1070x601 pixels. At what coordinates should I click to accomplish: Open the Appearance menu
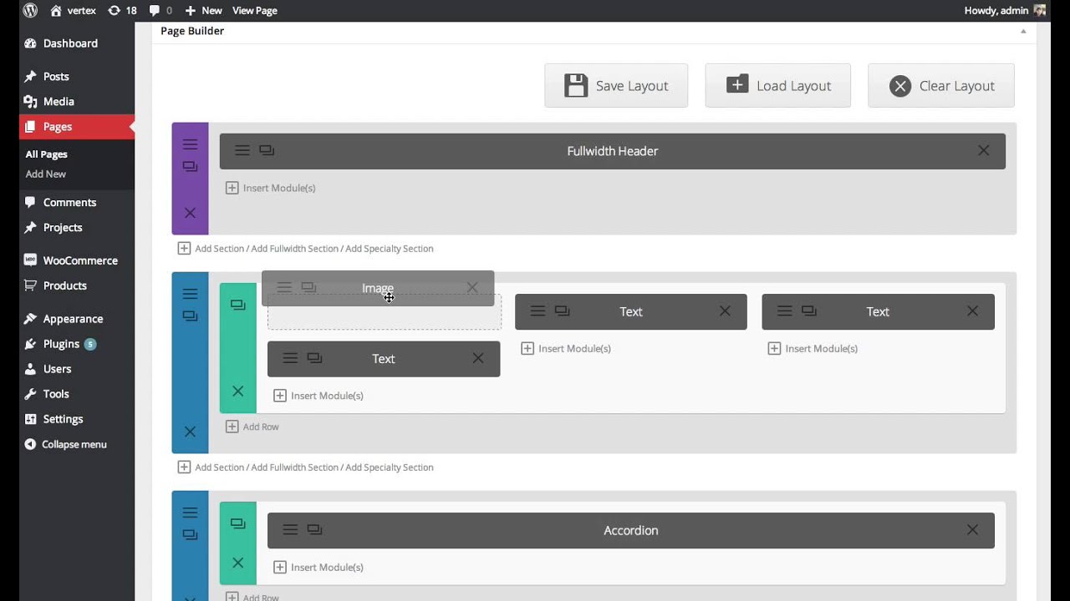click(x=73, y=319)
